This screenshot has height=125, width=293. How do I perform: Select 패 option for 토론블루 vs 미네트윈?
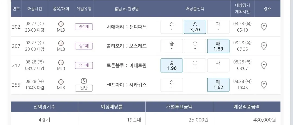218,65
